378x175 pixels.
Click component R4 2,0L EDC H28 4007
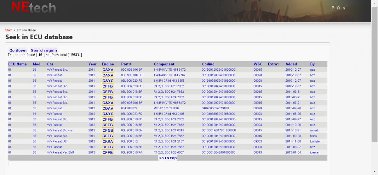tap(169, 152)
